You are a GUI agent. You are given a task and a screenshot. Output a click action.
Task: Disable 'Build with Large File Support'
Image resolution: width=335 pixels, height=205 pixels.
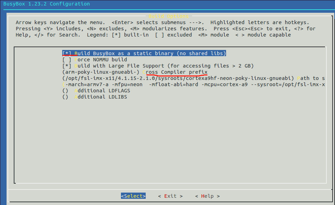click(x=137, y=65)
